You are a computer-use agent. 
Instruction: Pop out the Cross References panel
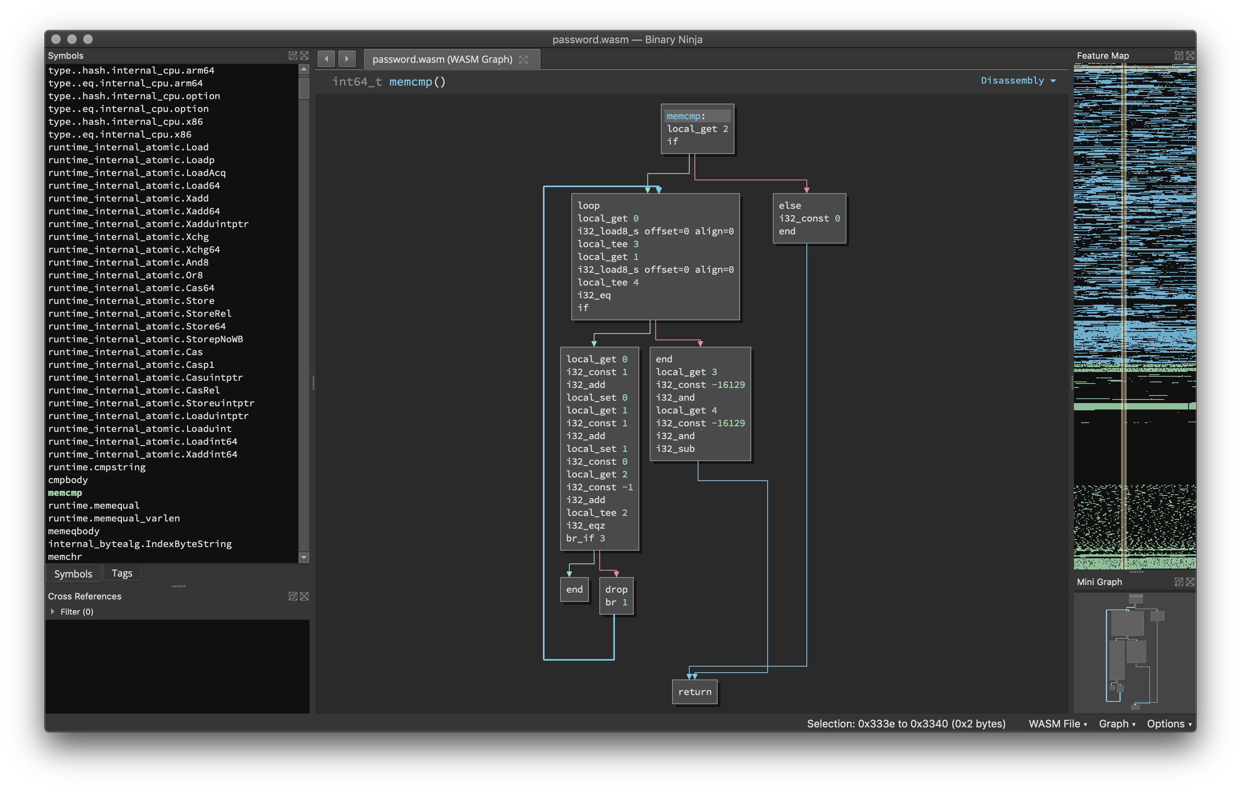point(293,596)
